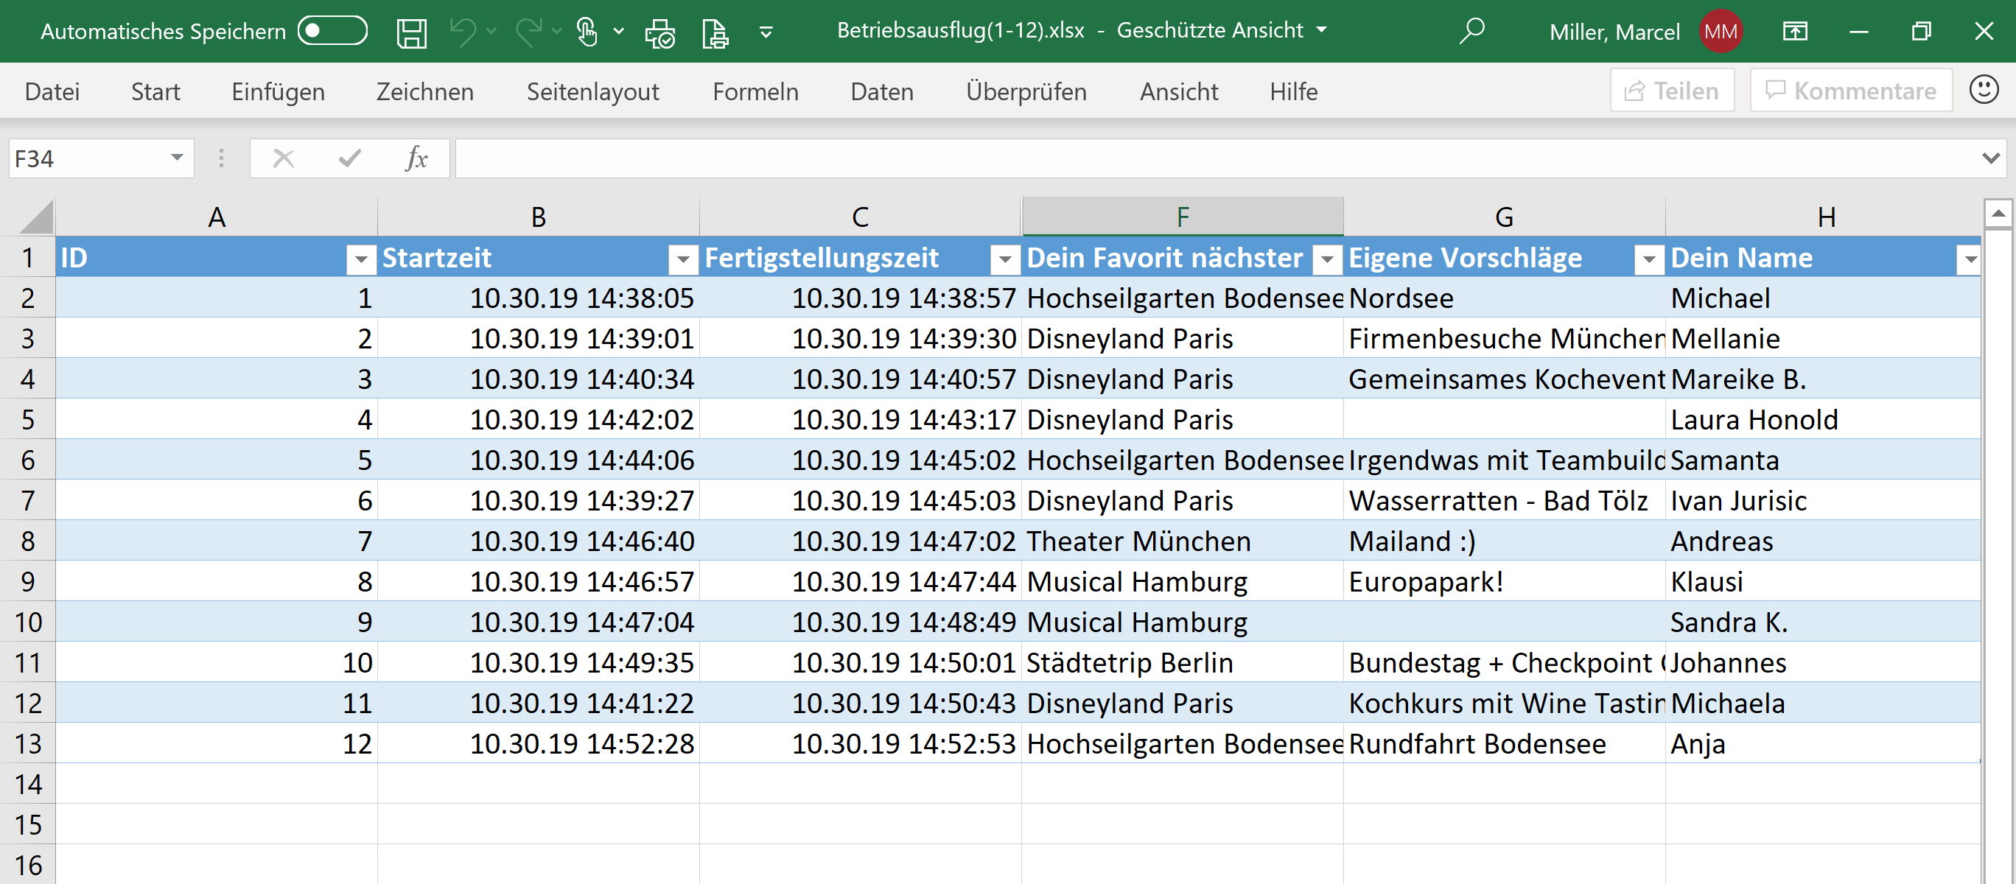Switch to the Formeln tab
The width and height of the screenshot is (2016, 884).
pyautogui.click(x=755, y=91)
